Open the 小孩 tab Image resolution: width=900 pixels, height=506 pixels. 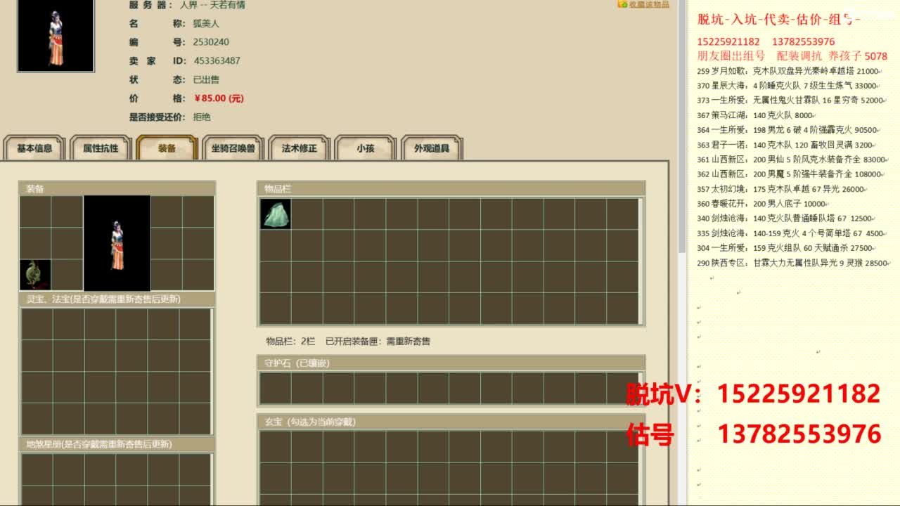pos(365,148)
